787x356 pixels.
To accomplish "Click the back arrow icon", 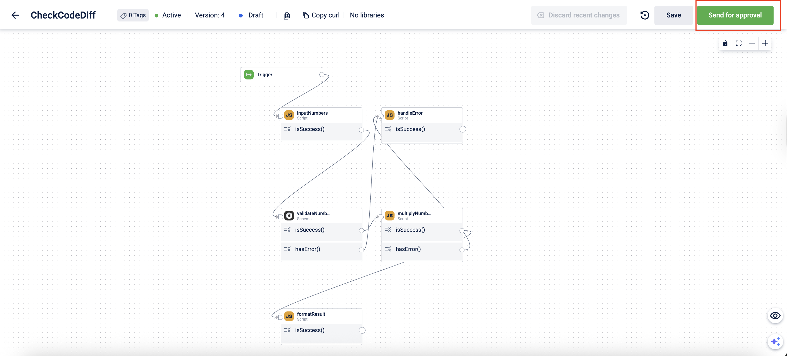I will (x=15, y=15).
